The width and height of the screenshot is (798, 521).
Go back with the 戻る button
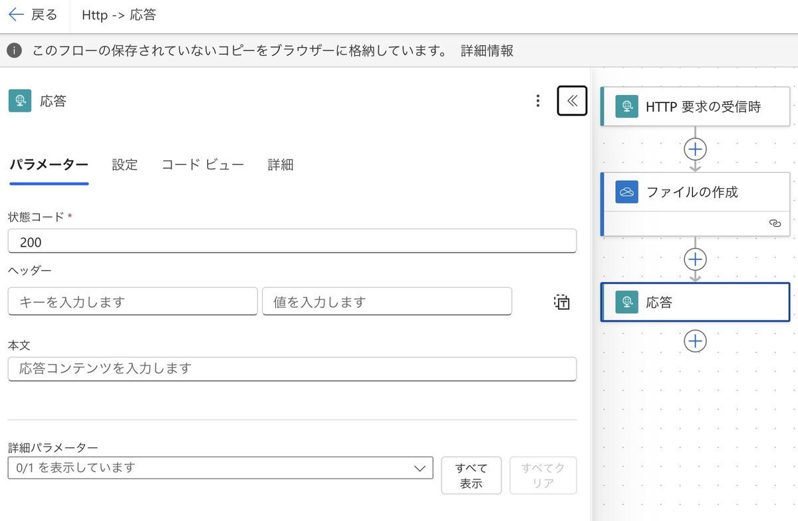tap(33, 15)
